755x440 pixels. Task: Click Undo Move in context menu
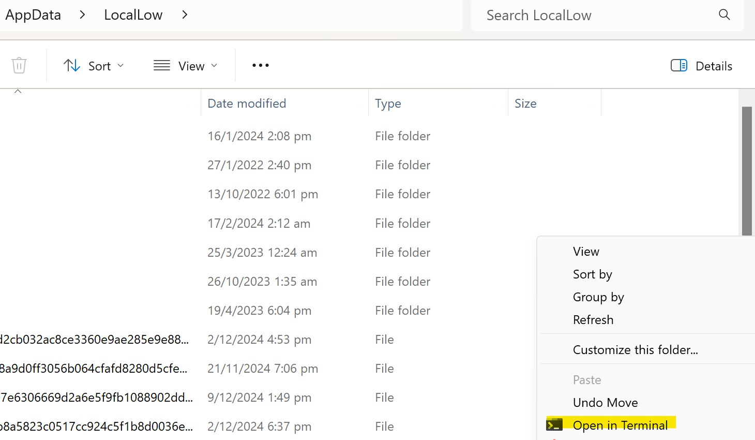pyautogui.click(x=605, y=403)
